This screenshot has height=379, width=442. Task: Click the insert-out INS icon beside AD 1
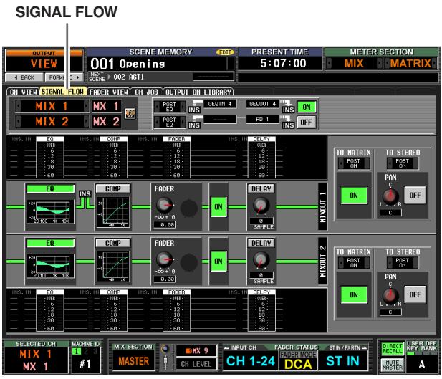pos(288,123)
